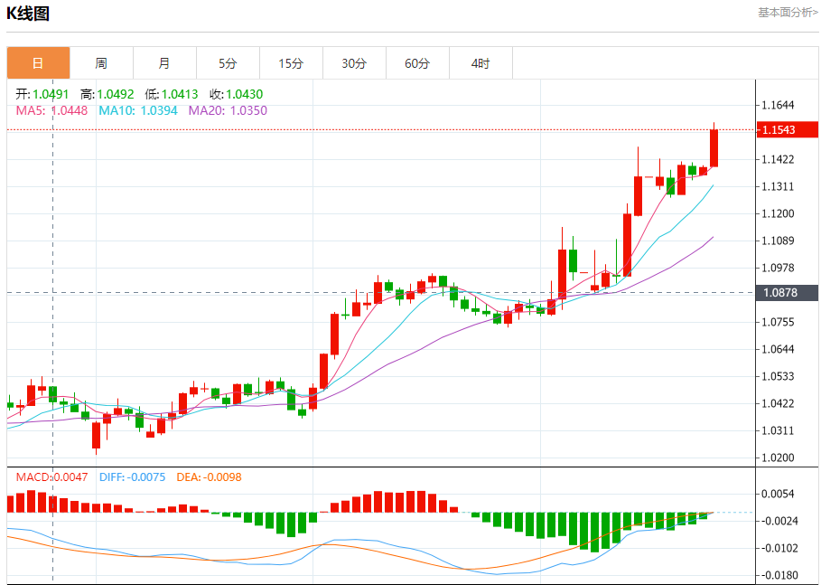Click the 开:1.0491 open value
This screenshot has width=821, height=585.
pyautogui.click(x=42, y=94)
